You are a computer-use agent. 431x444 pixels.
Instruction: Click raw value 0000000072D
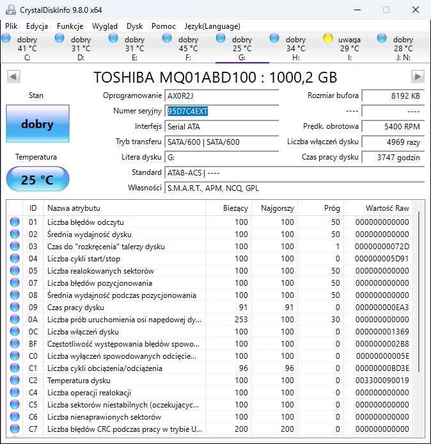[x=382, y=247]
